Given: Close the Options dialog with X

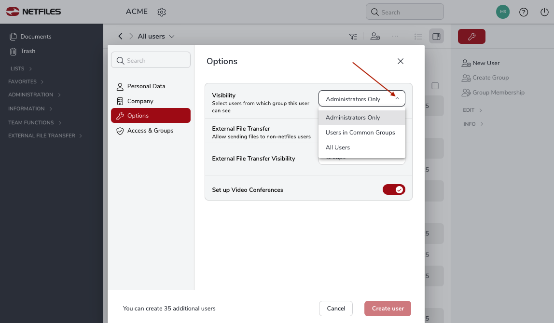Looking at the screenshot, I should pyautogui.click(x=401, y=61).
